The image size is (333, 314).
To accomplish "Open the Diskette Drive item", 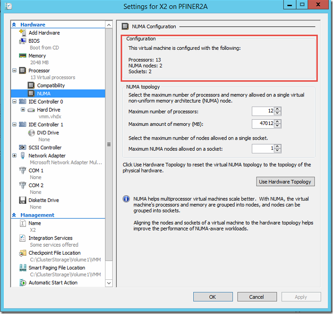I will point(44,200).
